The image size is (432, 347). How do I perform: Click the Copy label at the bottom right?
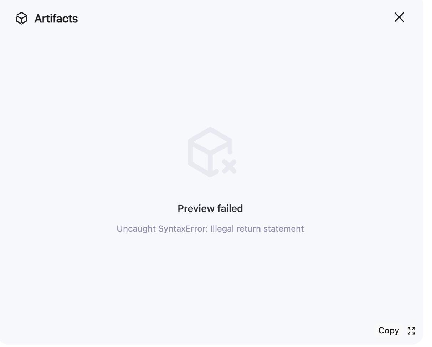pyautogui.click(x=389, y=331)
